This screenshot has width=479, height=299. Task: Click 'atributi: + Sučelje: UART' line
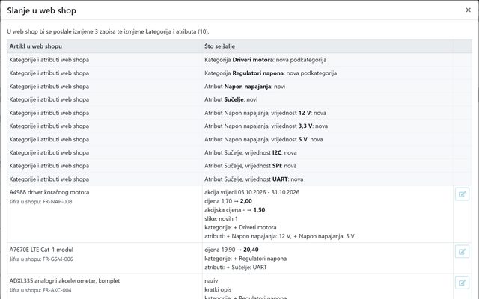point(235,268)
